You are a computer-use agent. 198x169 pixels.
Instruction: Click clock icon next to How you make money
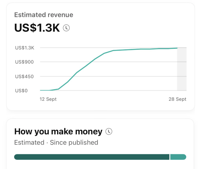109,131
